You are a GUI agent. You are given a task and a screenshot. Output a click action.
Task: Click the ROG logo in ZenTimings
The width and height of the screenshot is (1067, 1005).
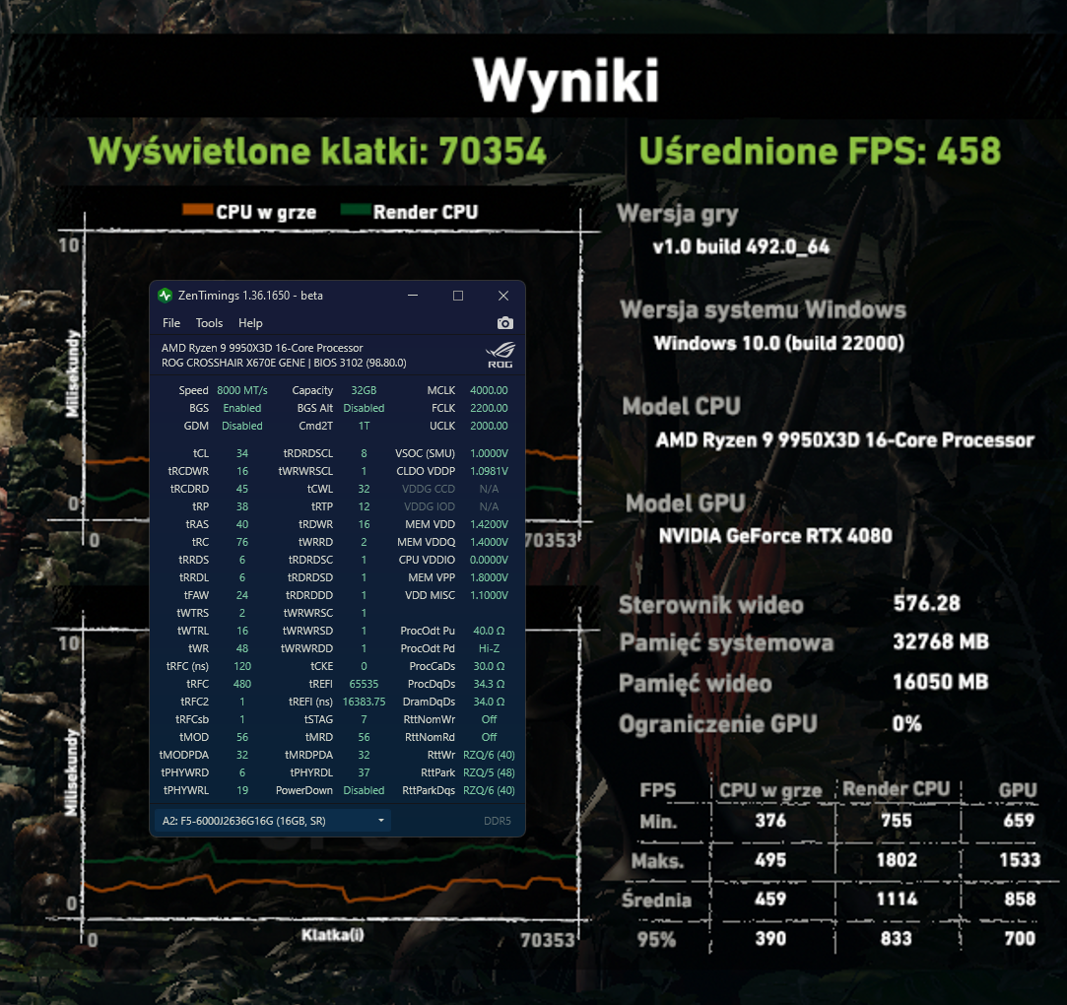click(500, 356)
